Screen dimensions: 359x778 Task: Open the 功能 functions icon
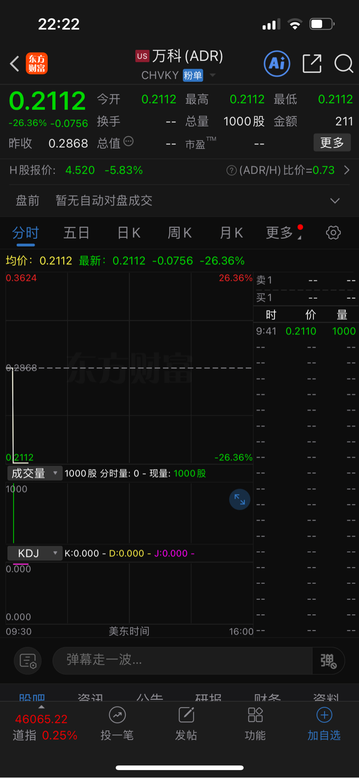255,715
